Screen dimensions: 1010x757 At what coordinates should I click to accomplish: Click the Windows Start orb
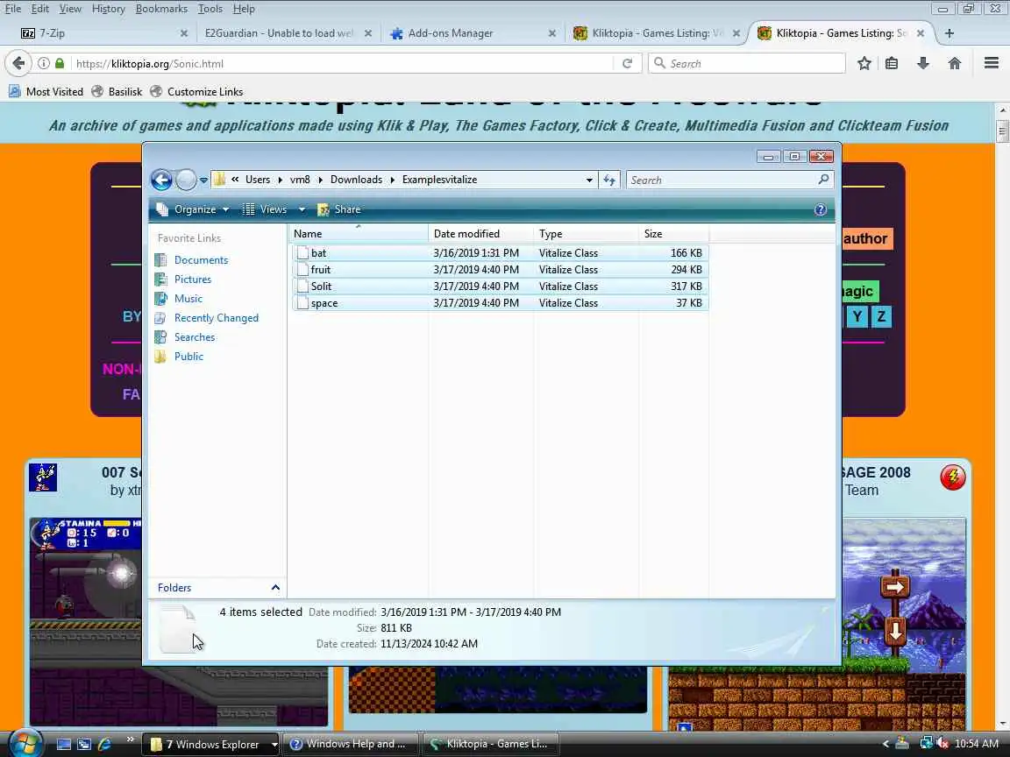[x=26, y=744]
